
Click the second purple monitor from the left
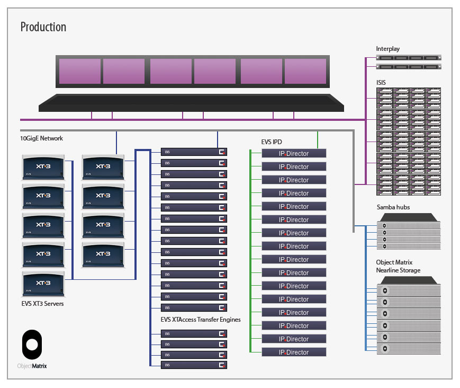pyautogui.click(x=124, y=71)
